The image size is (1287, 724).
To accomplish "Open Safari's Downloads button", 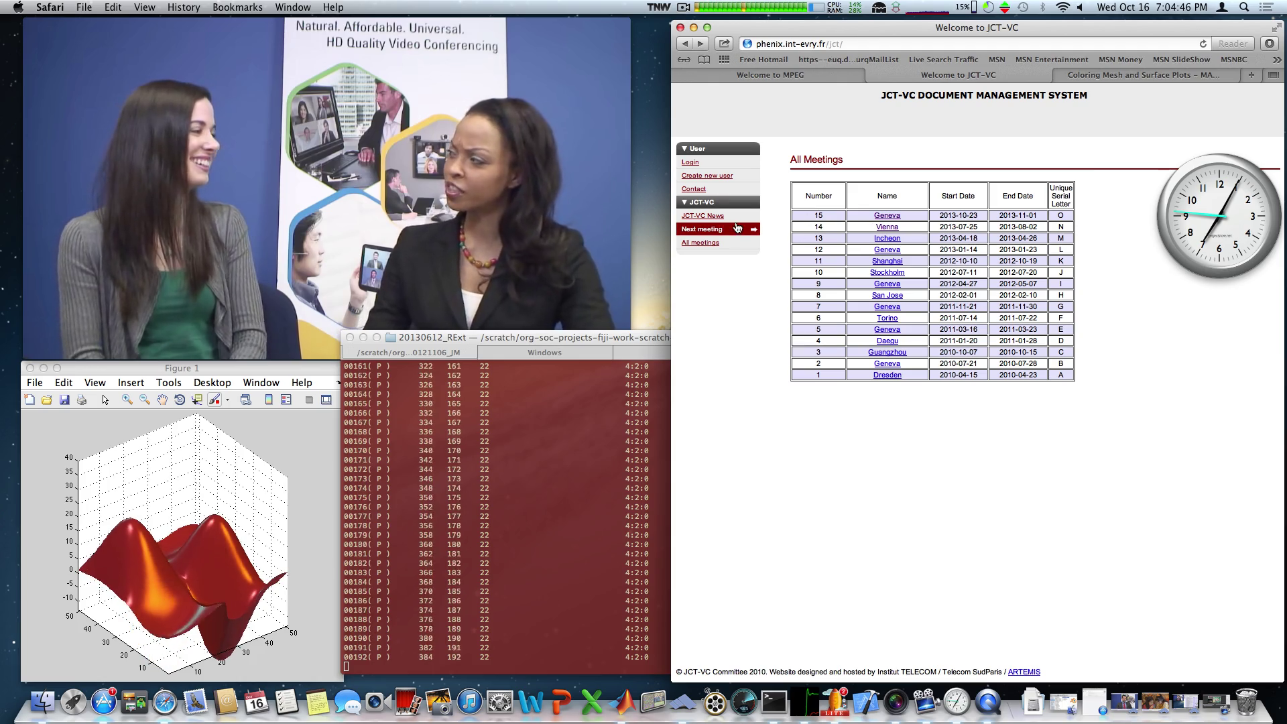I will [1269, 44].
